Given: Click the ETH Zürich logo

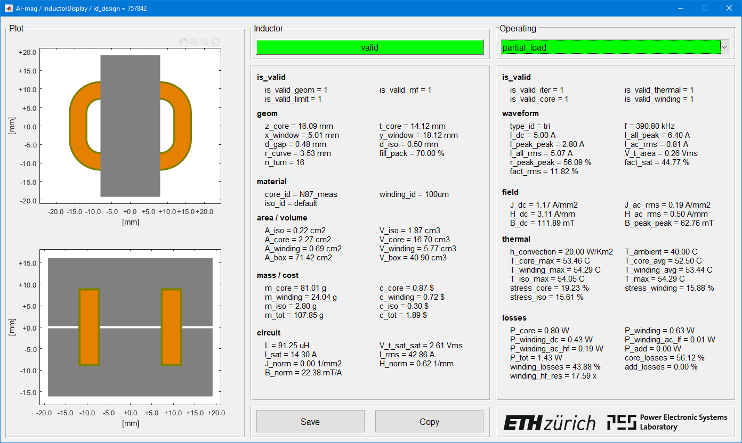Looking at the screenshot, I should (550, 423).
